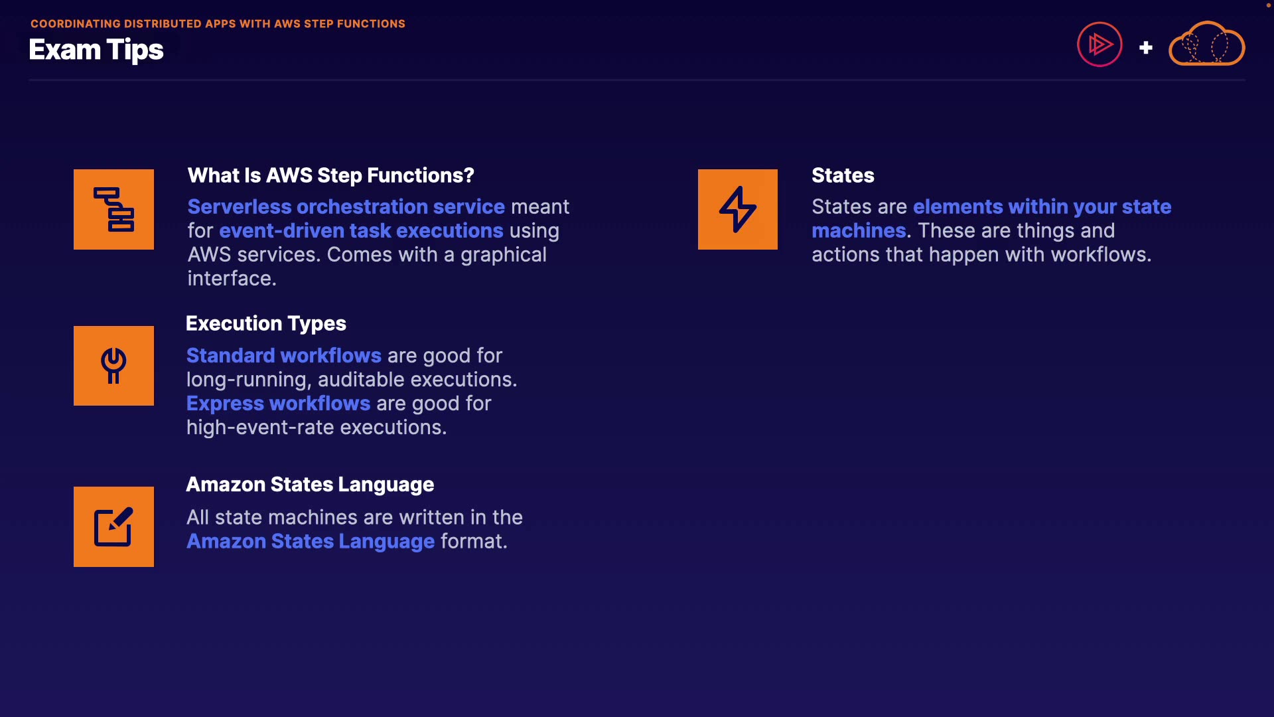1274x717 pixels.
Task: Click the pencil edit icon
Action: (x=113, y=526)
